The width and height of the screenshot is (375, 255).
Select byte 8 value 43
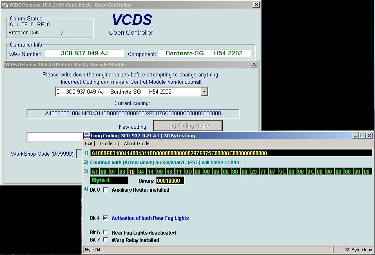(x=170, y=172)
